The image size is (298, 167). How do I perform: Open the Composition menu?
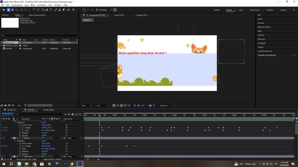17,5
